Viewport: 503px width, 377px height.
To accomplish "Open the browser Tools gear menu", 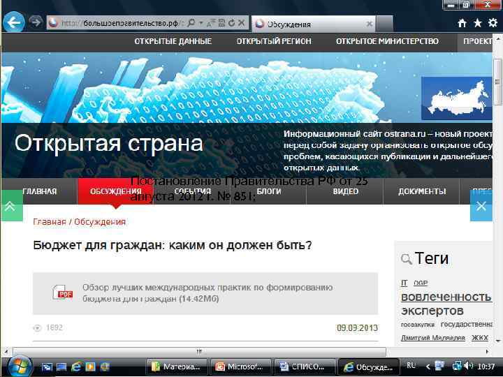I will coord(493,23).
